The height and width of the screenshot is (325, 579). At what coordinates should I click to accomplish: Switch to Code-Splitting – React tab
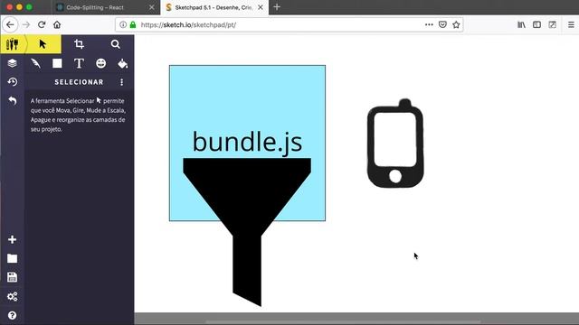(95, 7)
